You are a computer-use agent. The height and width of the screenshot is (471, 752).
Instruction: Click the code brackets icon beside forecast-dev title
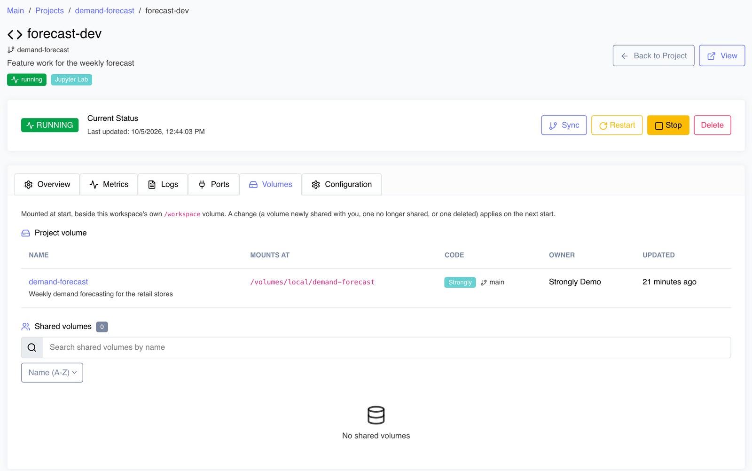pos(15,34)
